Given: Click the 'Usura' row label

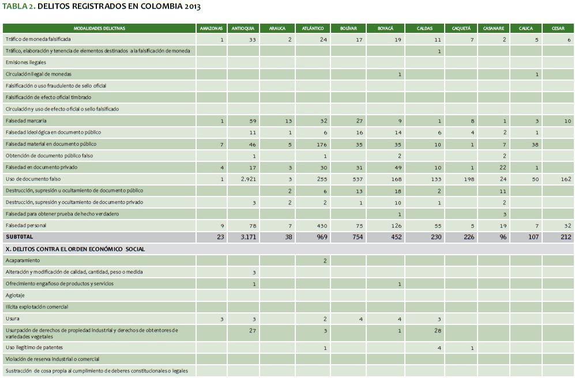Looking at the screenshot, I should pos(12,319).
